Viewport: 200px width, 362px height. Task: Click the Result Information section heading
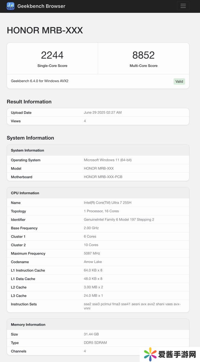tap(29, 102)
